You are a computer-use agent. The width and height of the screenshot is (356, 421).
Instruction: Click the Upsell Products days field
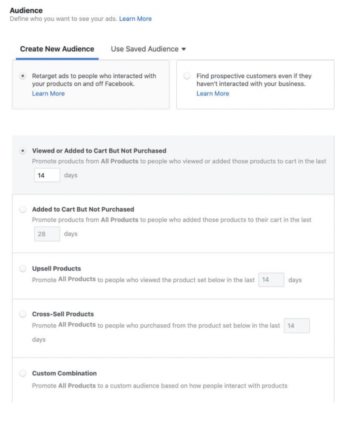click(x=271, y=280)
